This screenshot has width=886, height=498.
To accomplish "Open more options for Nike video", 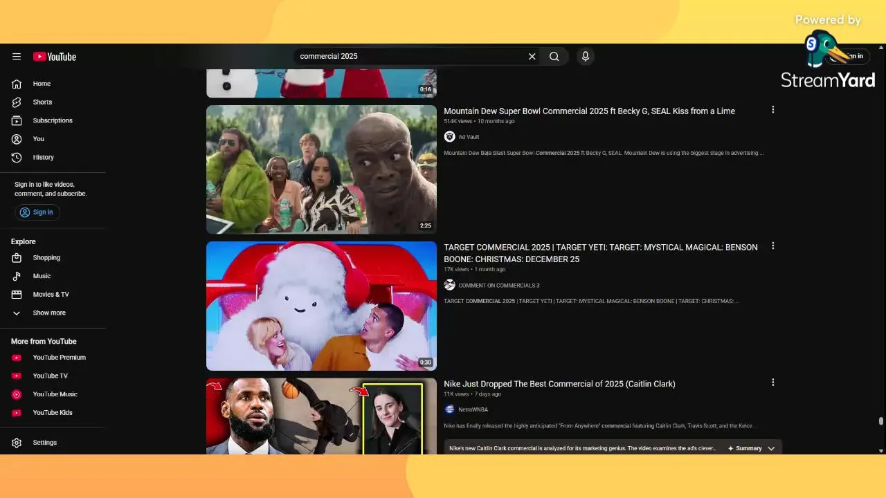I will (773, 382).
